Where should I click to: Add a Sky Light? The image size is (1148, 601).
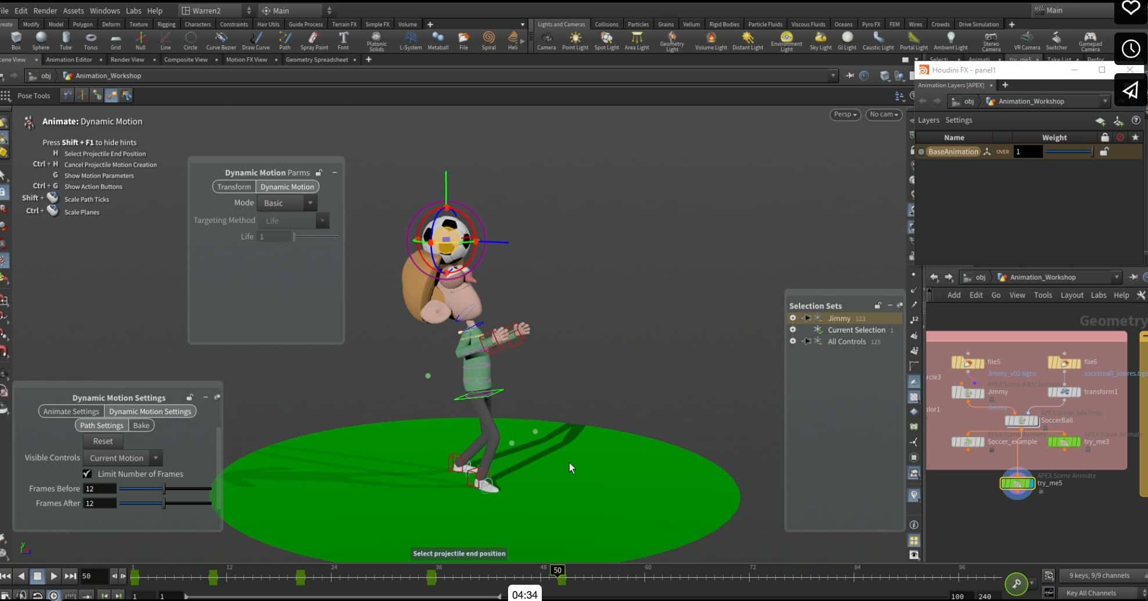(820, 41)
